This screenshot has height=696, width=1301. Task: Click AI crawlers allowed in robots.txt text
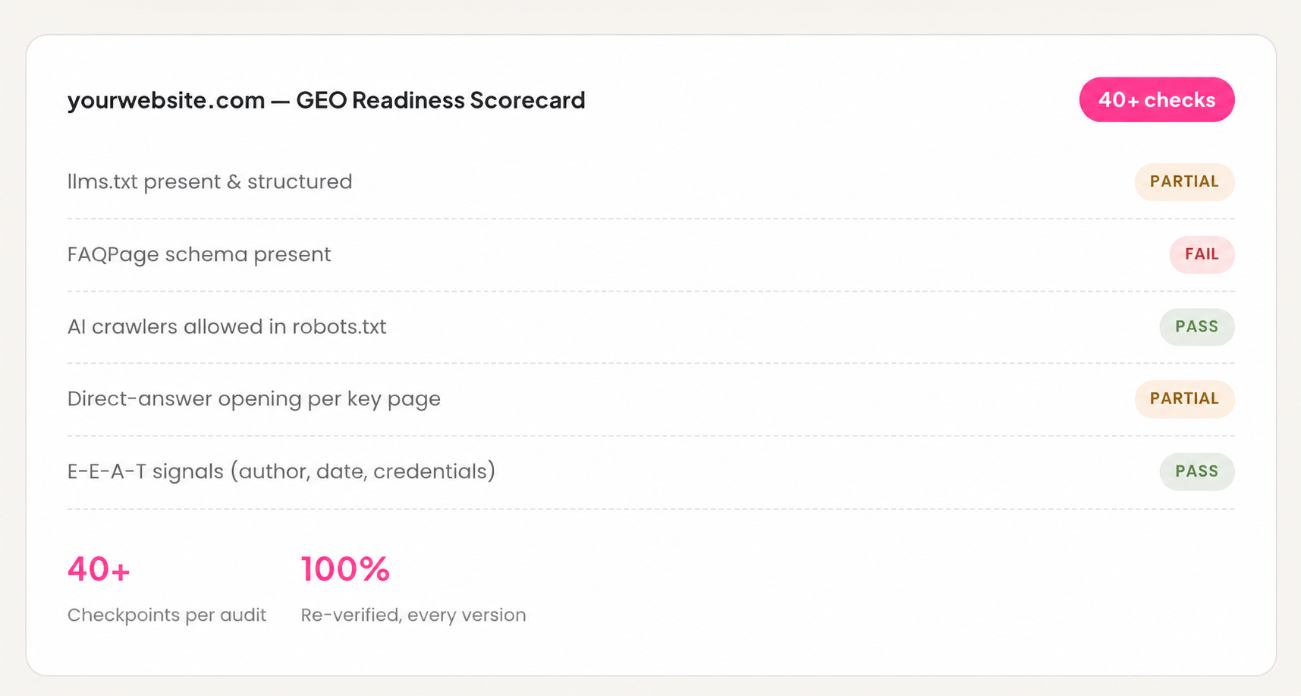point(227,327)
